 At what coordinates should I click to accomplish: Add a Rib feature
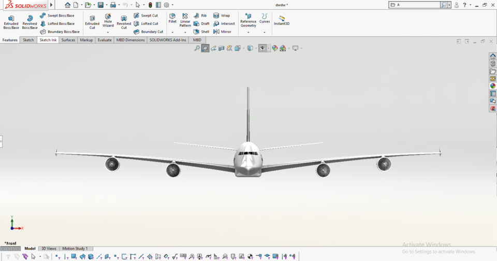(200, 16)
